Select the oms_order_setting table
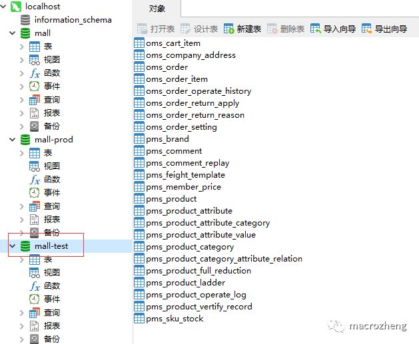This screenshot has width=419, height=344. tap(181, 127)
